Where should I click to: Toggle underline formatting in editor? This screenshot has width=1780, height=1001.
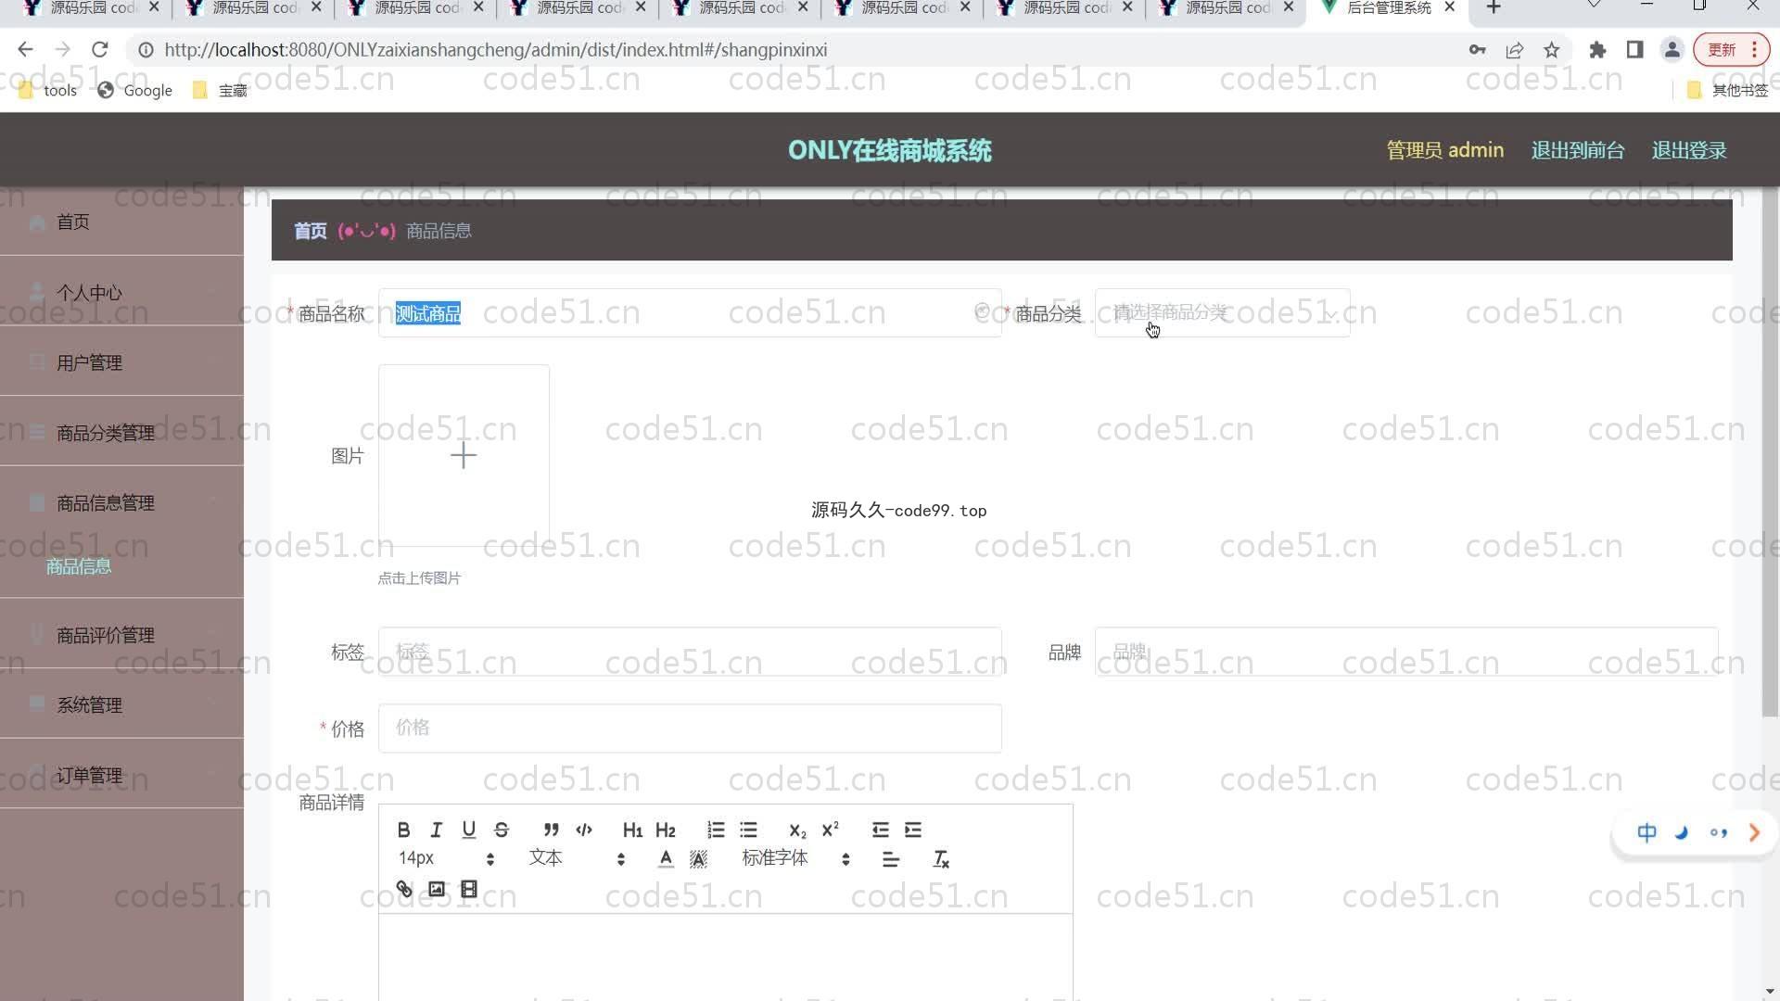[x=468, y=830]
